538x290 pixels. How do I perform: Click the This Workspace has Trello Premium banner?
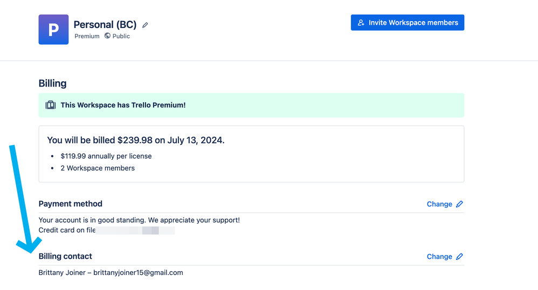pyautogui.click(x=251, y=105)
